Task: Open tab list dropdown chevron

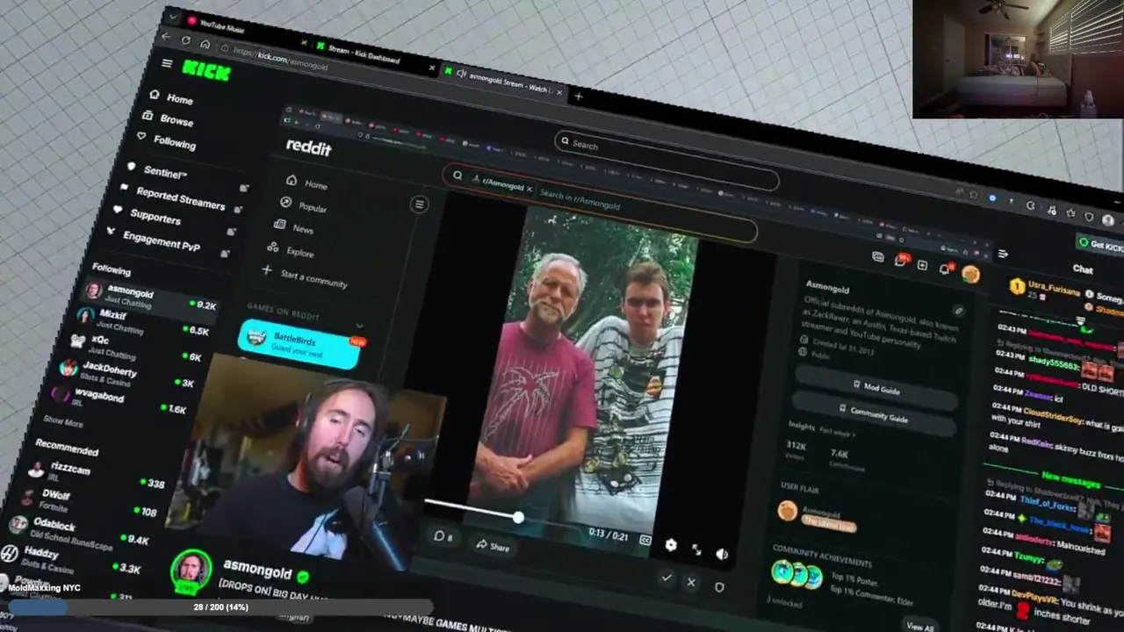Action: pyautogui.click(x=172, y=16)
